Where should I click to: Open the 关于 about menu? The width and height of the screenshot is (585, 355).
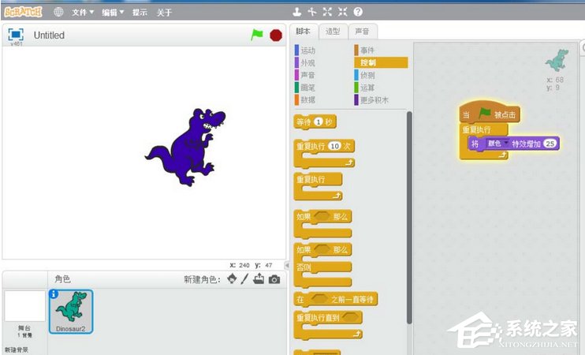(164, 13)
